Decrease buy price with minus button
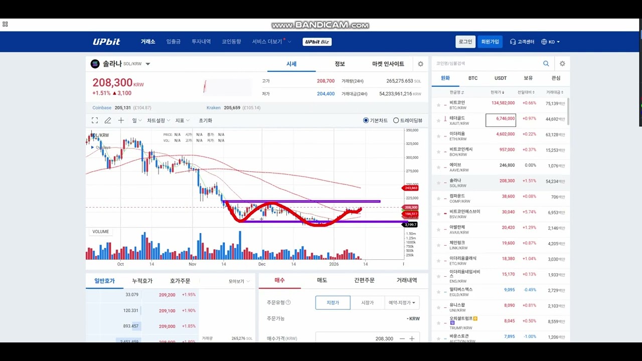The width and height of the screenshot is (642, 361). [402, 338]
